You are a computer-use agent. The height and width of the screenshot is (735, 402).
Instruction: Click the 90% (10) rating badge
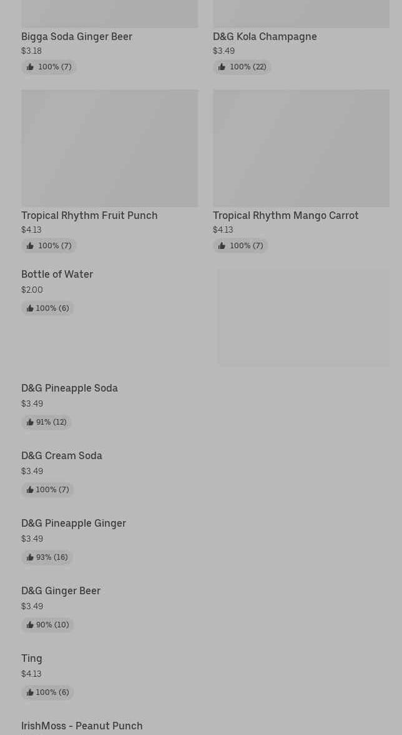point(48,625)
